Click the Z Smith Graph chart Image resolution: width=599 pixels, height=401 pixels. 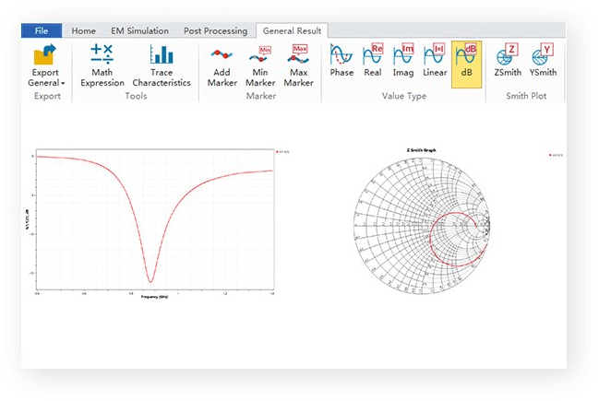tap(422, 226)
